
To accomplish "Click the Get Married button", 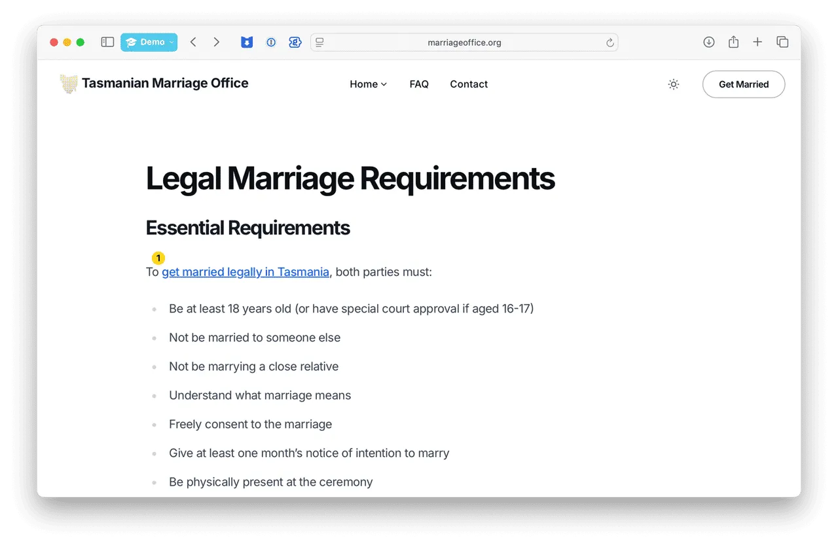I will [744, 84].
